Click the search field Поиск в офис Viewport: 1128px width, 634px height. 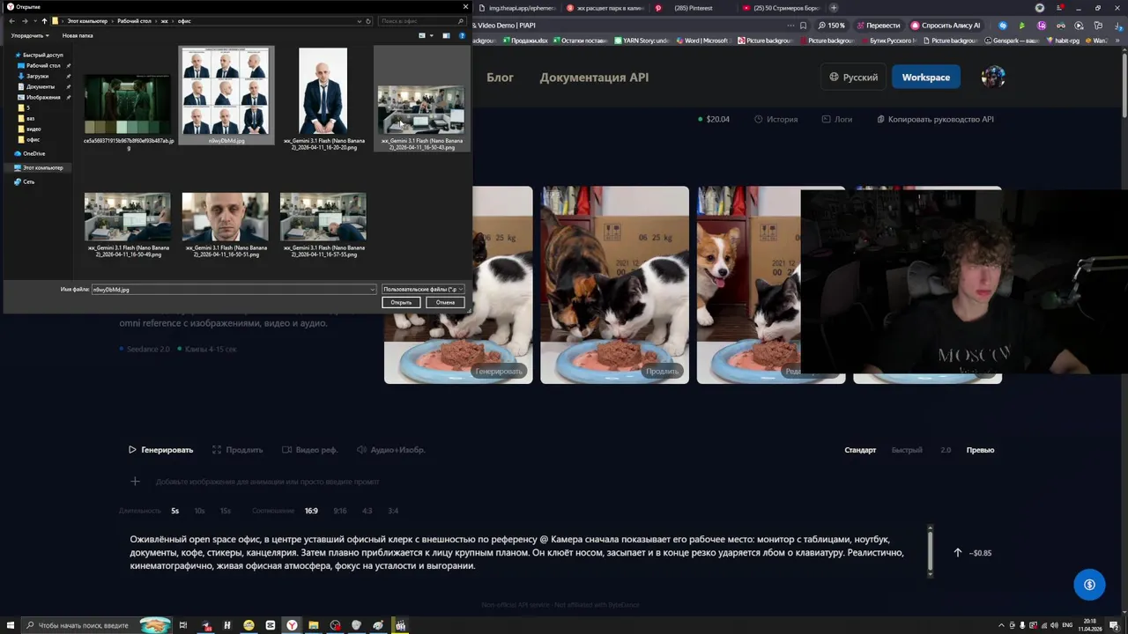(420, 21)
